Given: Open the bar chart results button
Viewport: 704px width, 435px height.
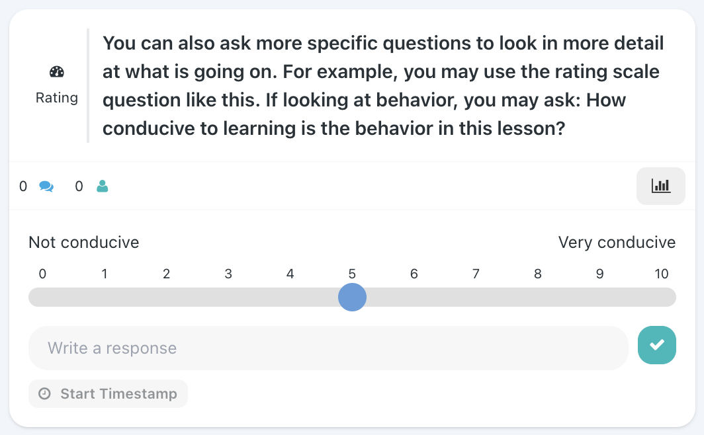Looking at the screenshot, I should pyautogui.click(x=661, y=186).
